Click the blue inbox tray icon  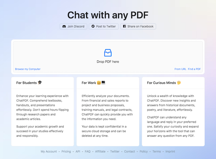108,53
